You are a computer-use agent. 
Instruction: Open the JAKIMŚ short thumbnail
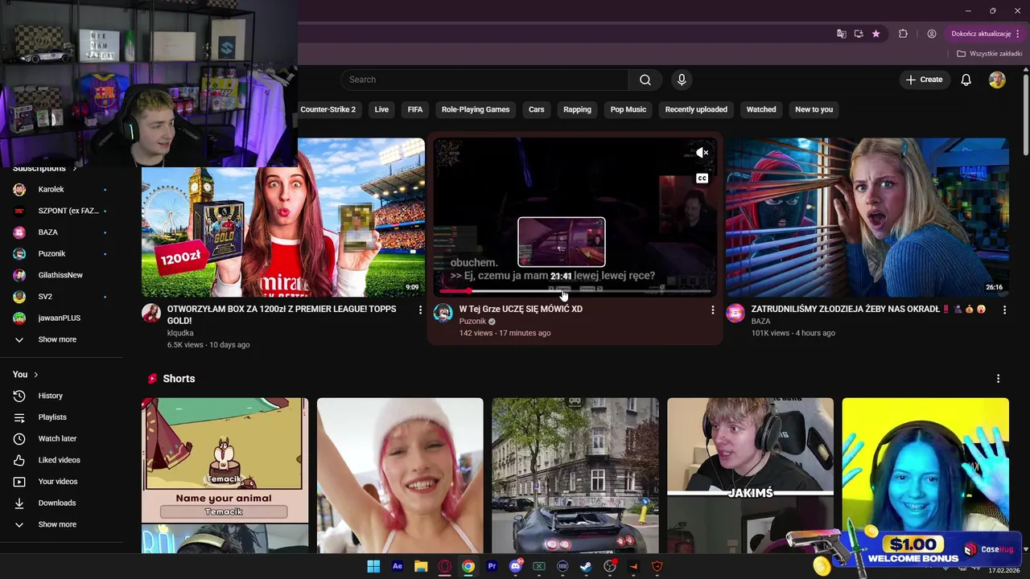pyautogui.click(x=750, y=475)
